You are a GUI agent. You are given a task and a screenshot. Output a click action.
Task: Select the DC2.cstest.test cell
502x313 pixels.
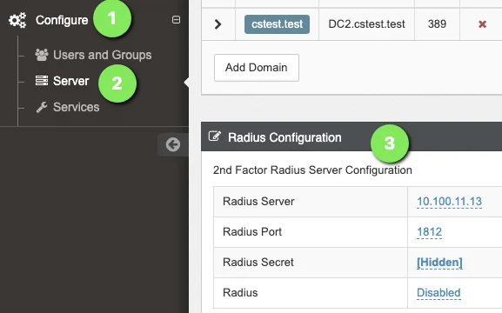366,24
